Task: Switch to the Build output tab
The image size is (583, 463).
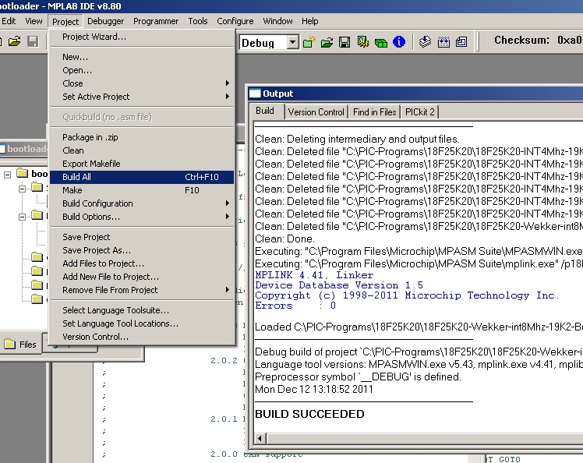Action: pos(265,111)
